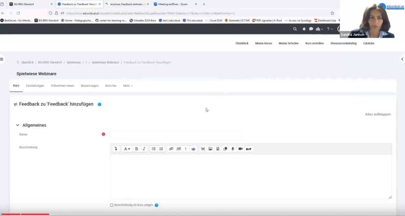Click the microphone audio recording icon

coord(233,149)
